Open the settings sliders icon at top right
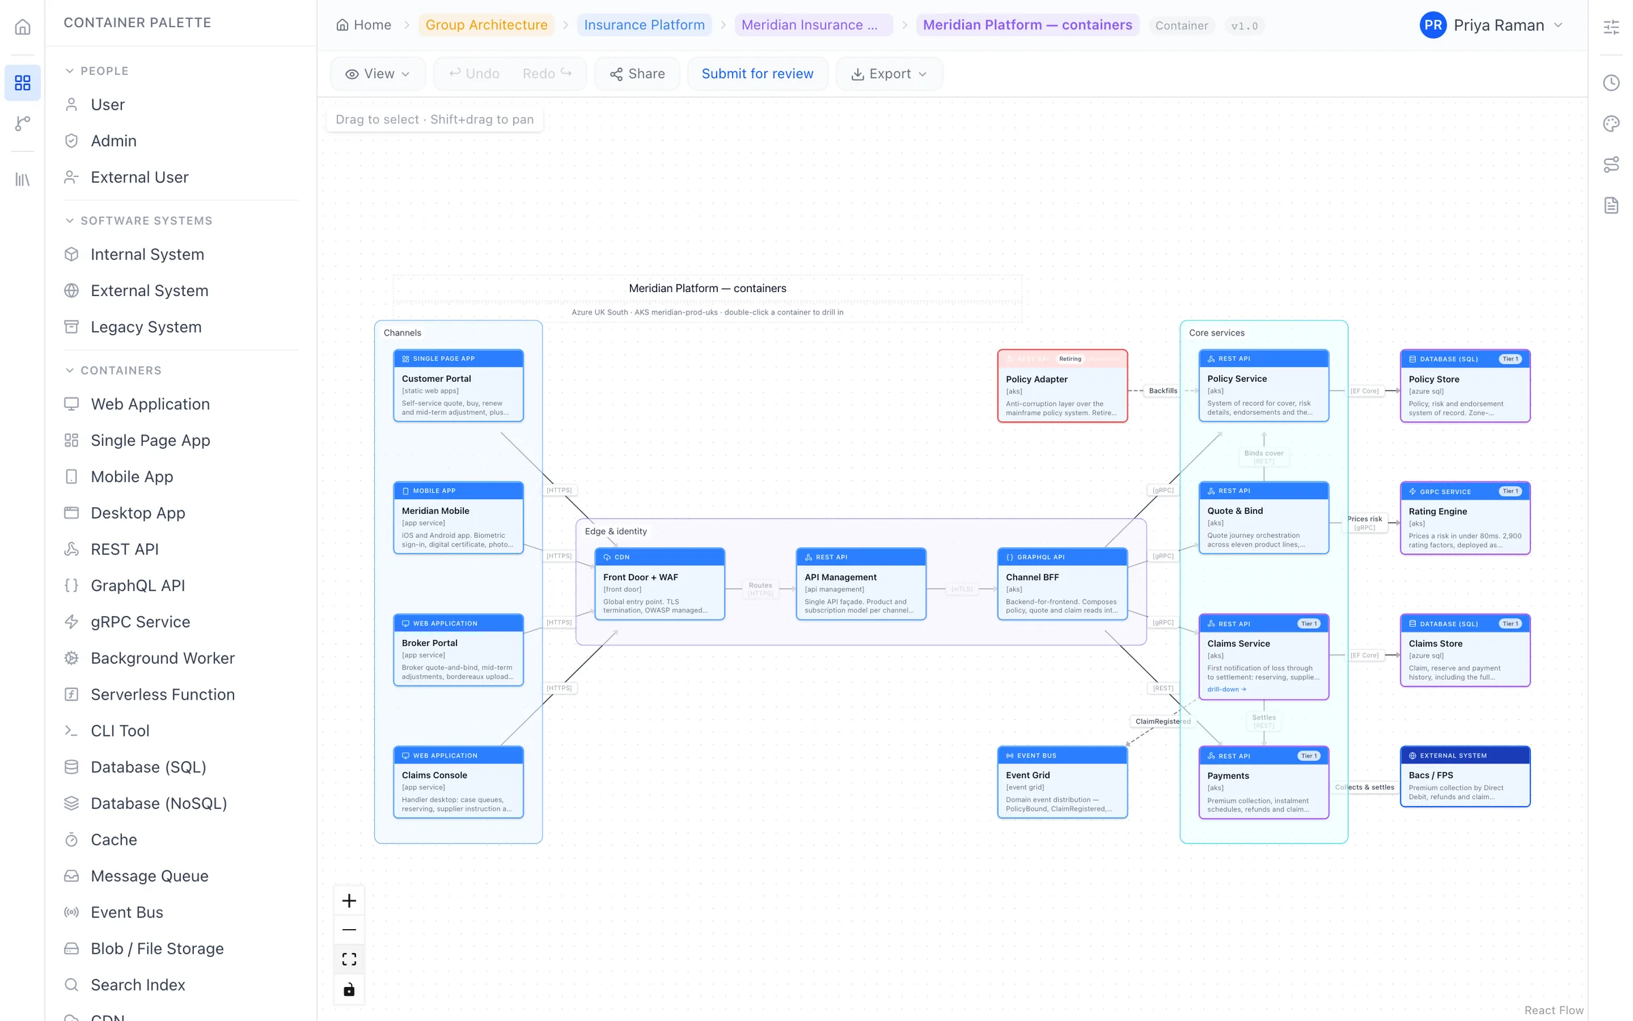The height and width of the screenshot is (1021, 1633). point(1611,27)
